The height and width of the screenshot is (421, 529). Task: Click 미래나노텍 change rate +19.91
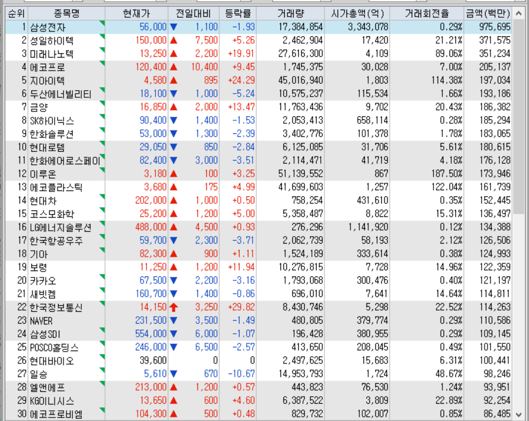241,53
